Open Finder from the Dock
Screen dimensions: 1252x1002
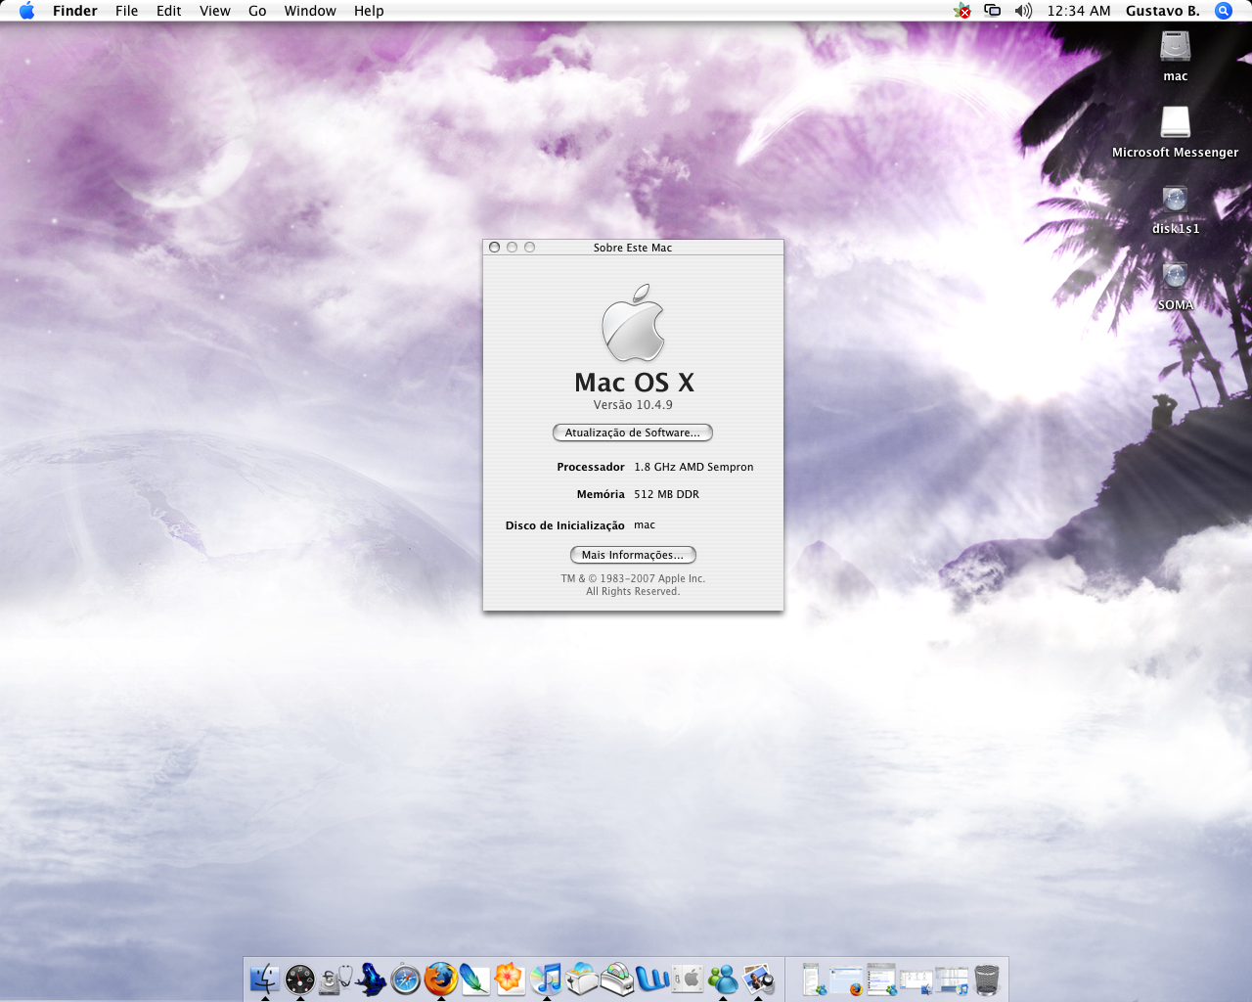pos(265,979)
